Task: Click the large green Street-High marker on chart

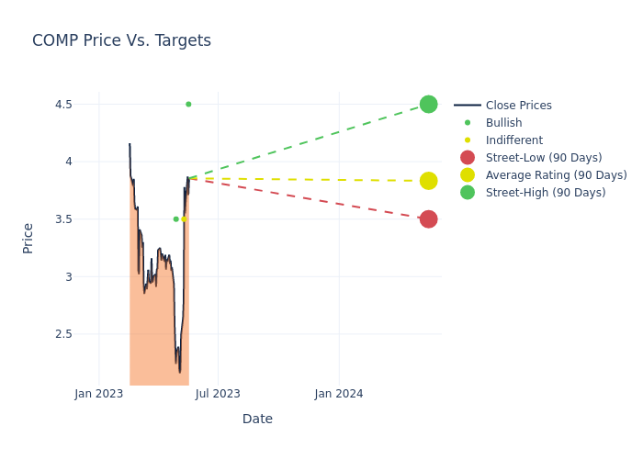Action: click(x=428, y=105)
